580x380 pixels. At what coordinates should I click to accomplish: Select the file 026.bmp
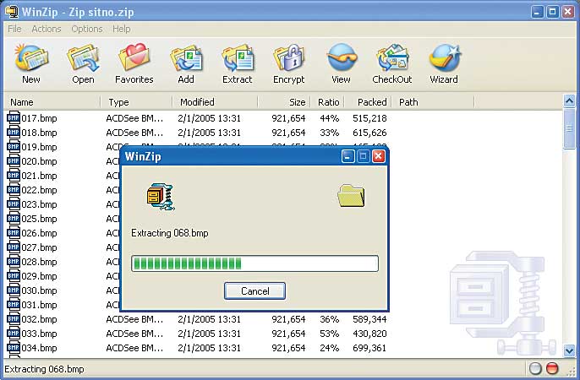click(39, 233)
